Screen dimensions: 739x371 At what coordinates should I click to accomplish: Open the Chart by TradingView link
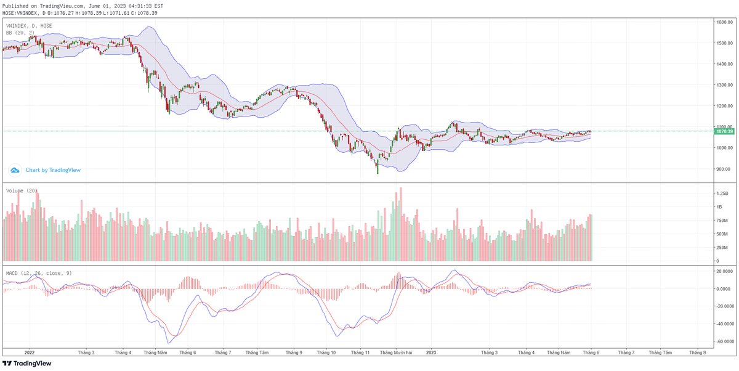coord(53,170)
